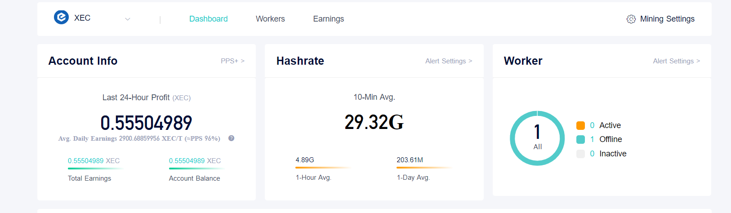The image size is (731, 213).
Task: Click the orange Active status swatch
Action: point(580,125)
